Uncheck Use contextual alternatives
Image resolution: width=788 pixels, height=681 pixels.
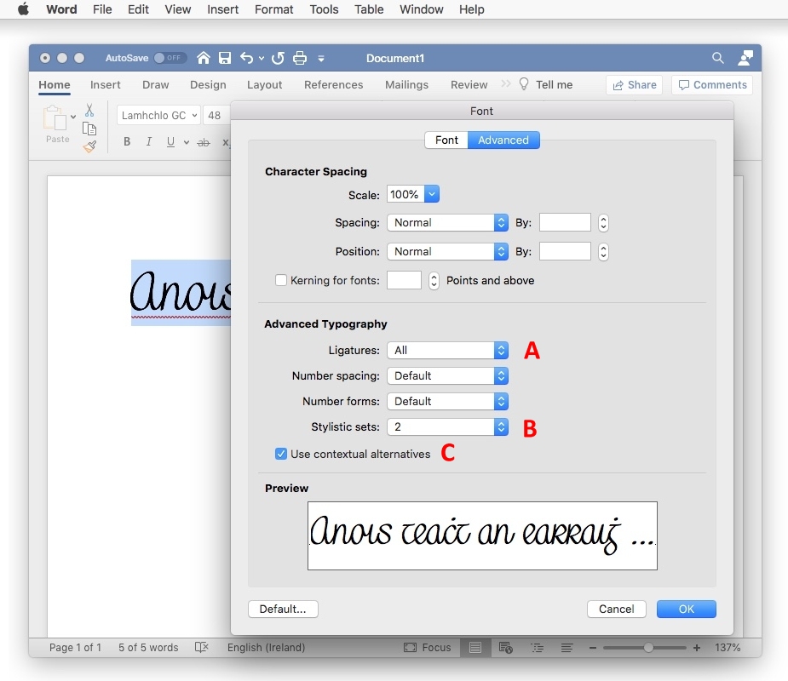point(281,454)
